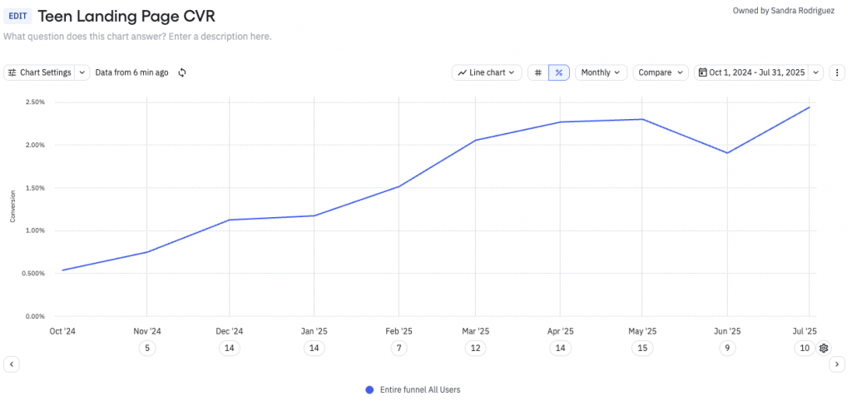
Task: Switch to percentage (%) display
Action: click(x=559, y=72)
